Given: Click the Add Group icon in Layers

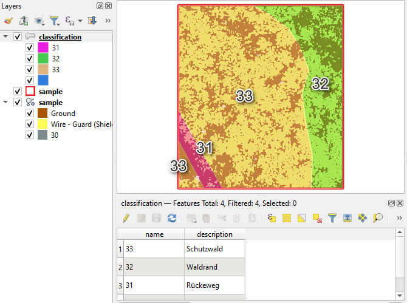Looking at the screenshot, I should 24,21.
